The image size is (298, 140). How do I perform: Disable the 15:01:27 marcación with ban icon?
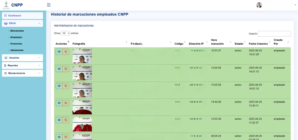point(66,52)
